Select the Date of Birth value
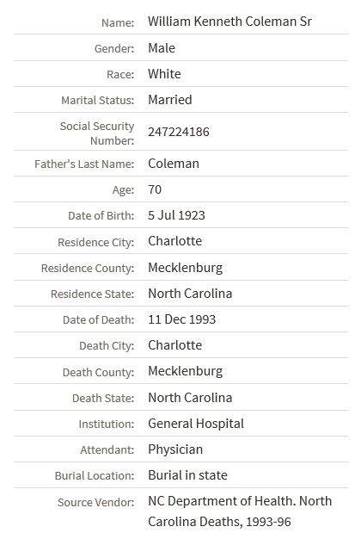The image size is (355, 539). [176, 215]
